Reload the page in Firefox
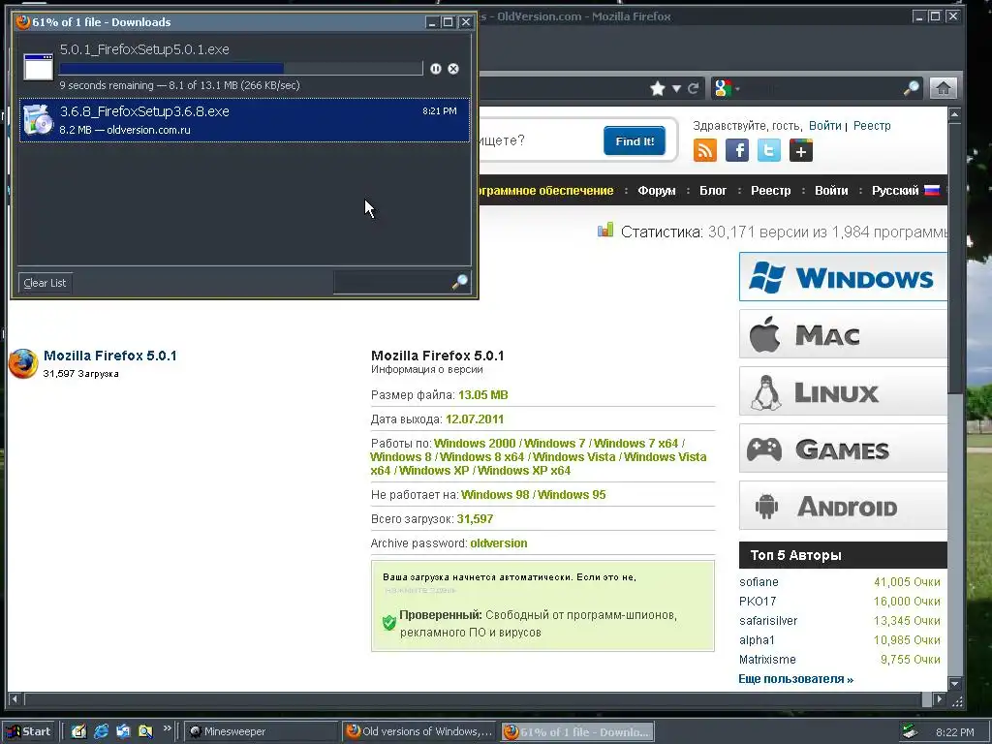Screen dimensions: 992x744 (x=694, y=88)
